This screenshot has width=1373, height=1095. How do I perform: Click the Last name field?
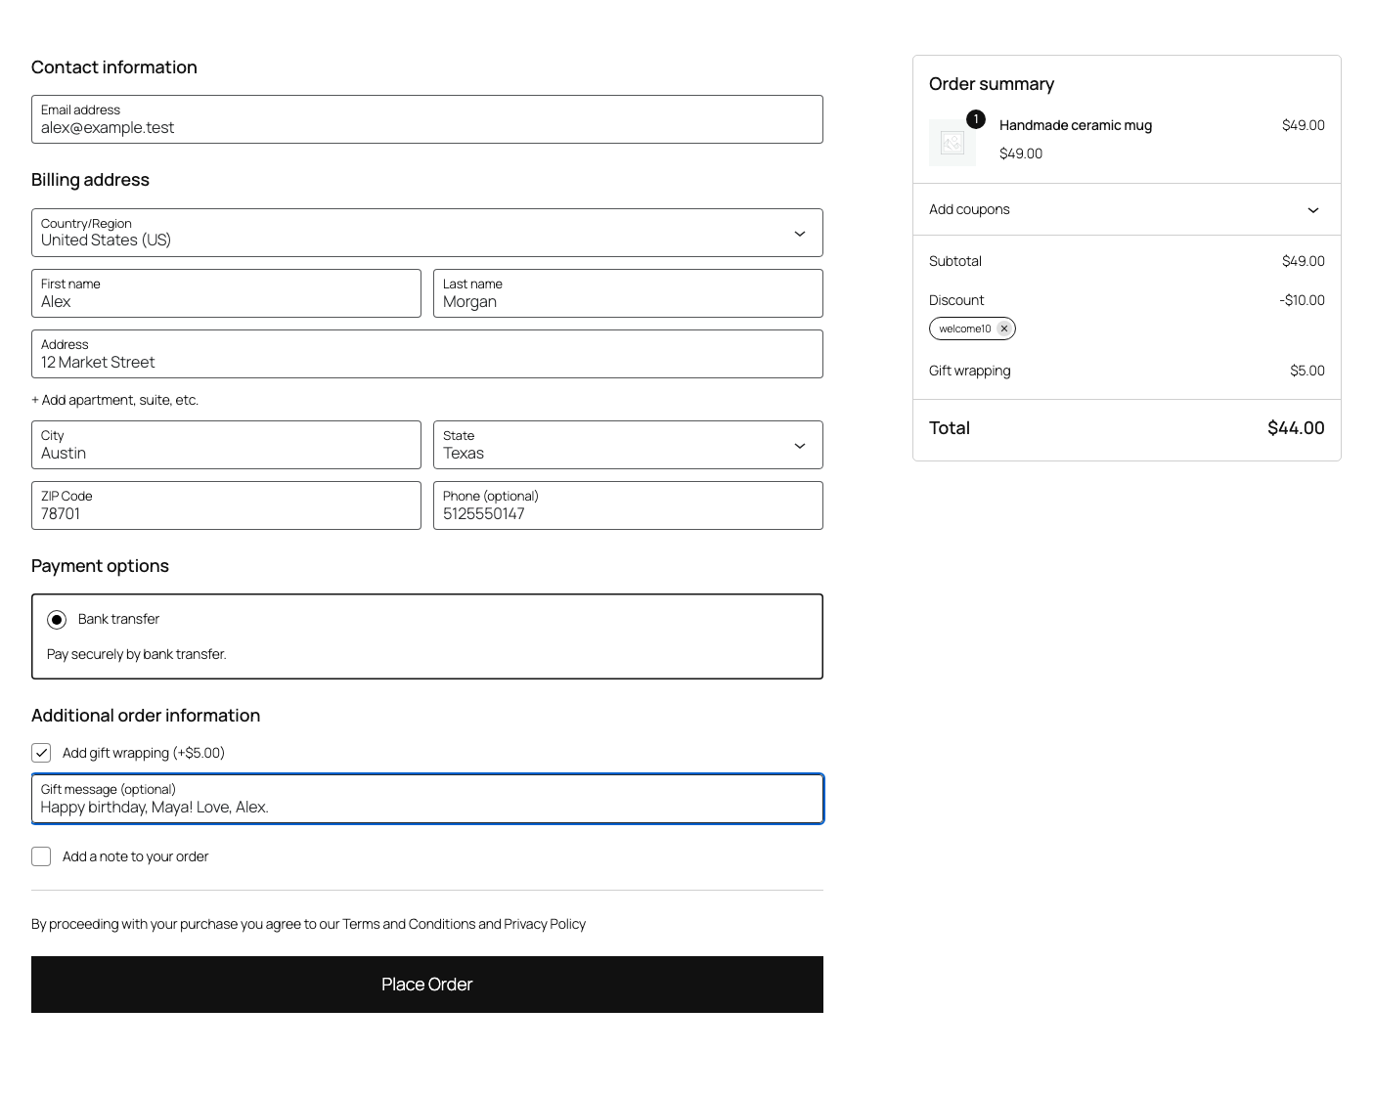(x=628, y=293)
